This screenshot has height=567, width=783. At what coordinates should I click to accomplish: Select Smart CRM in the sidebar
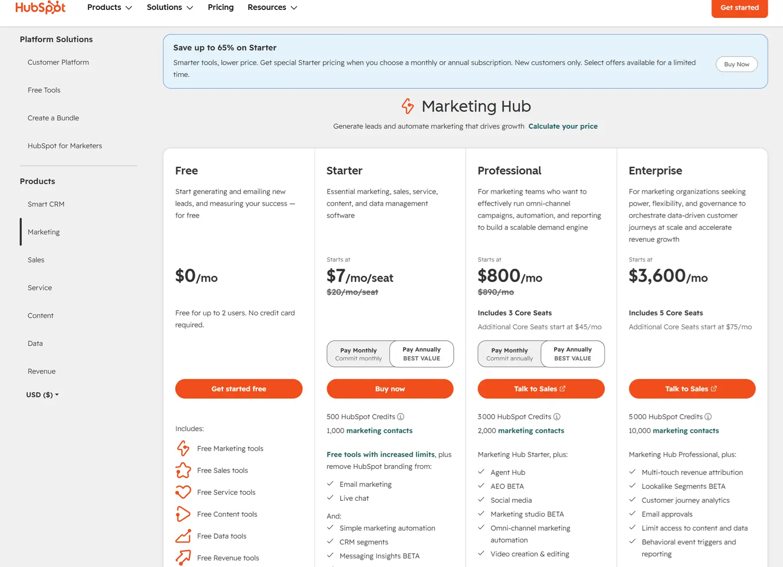46,204
